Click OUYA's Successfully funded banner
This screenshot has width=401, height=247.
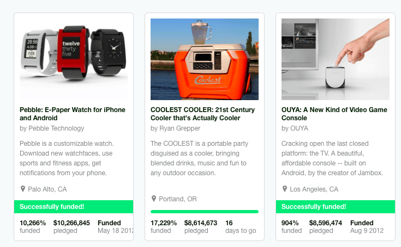click(x=336, y=207)
